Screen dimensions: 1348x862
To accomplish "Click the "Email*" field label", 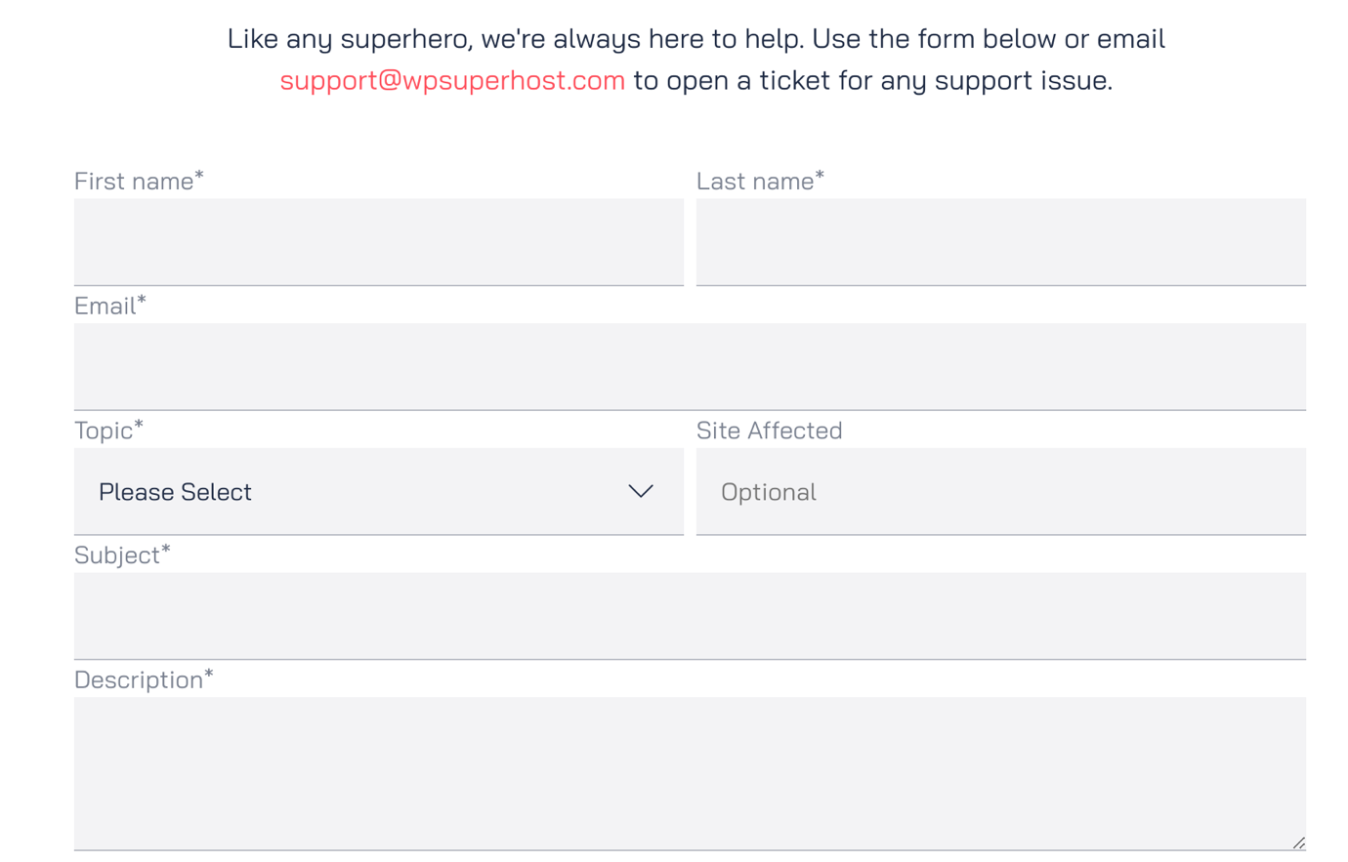I will coord(109,306).
